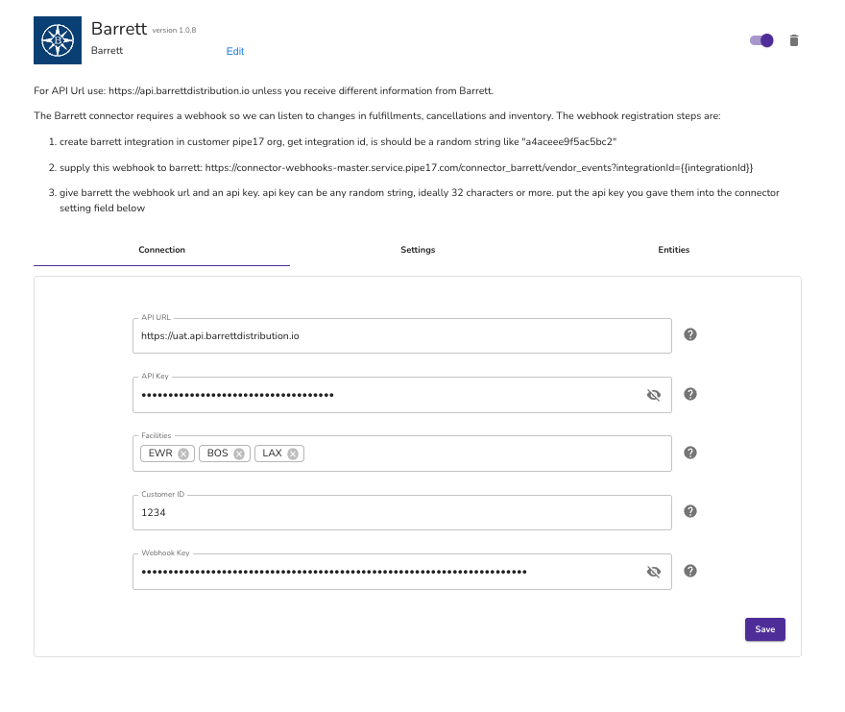Switch to the Connection tab

click(x=161, y=250)
